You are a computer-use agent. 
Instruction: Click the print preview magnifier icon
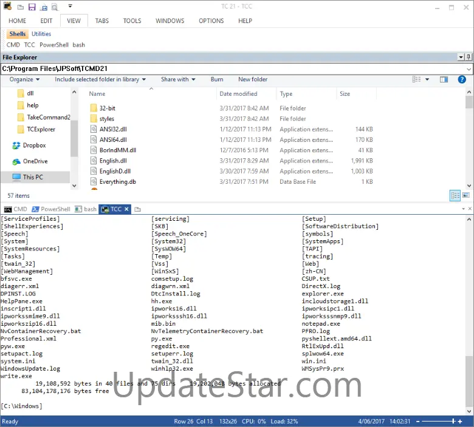pyautogui.click(x=55, y=7)
